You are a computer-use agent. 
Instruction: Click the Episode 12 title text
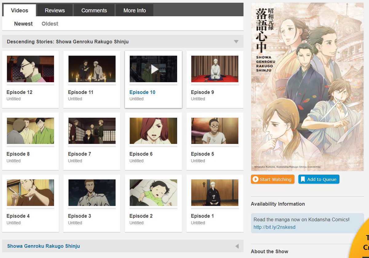pyautogui.click(x=19, y=92)
